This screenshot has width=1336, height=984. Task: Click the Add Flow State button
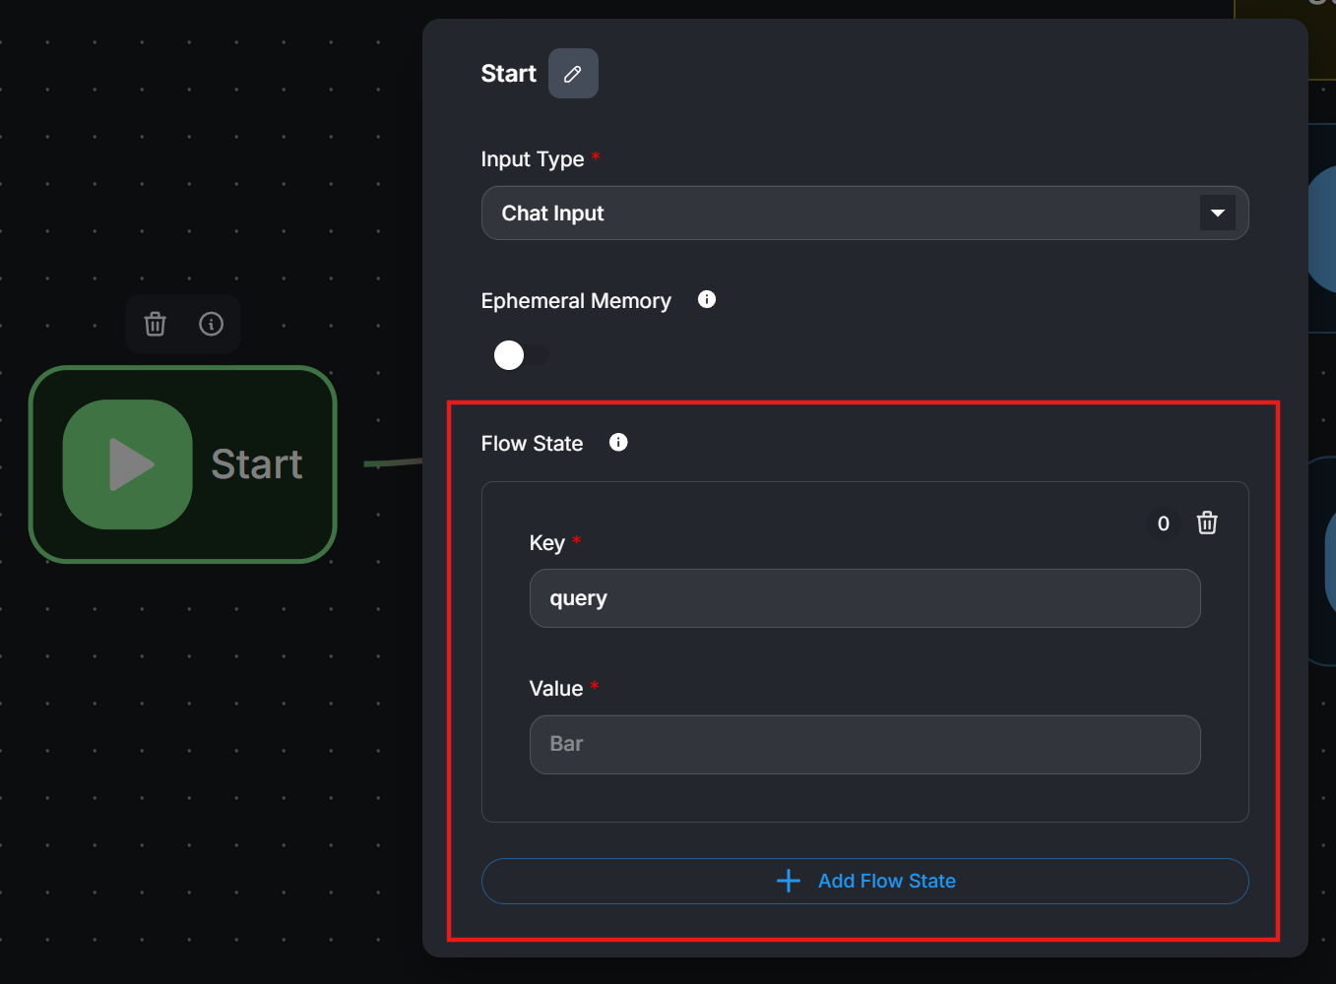(864, 881)
